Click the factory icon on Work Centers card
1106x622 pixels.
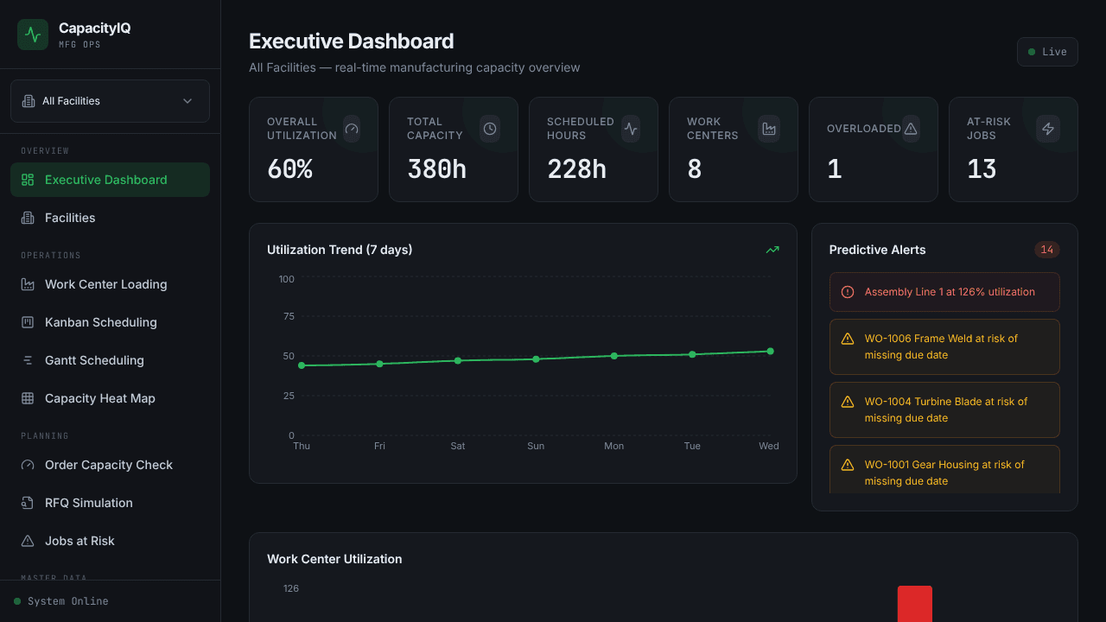769,129
